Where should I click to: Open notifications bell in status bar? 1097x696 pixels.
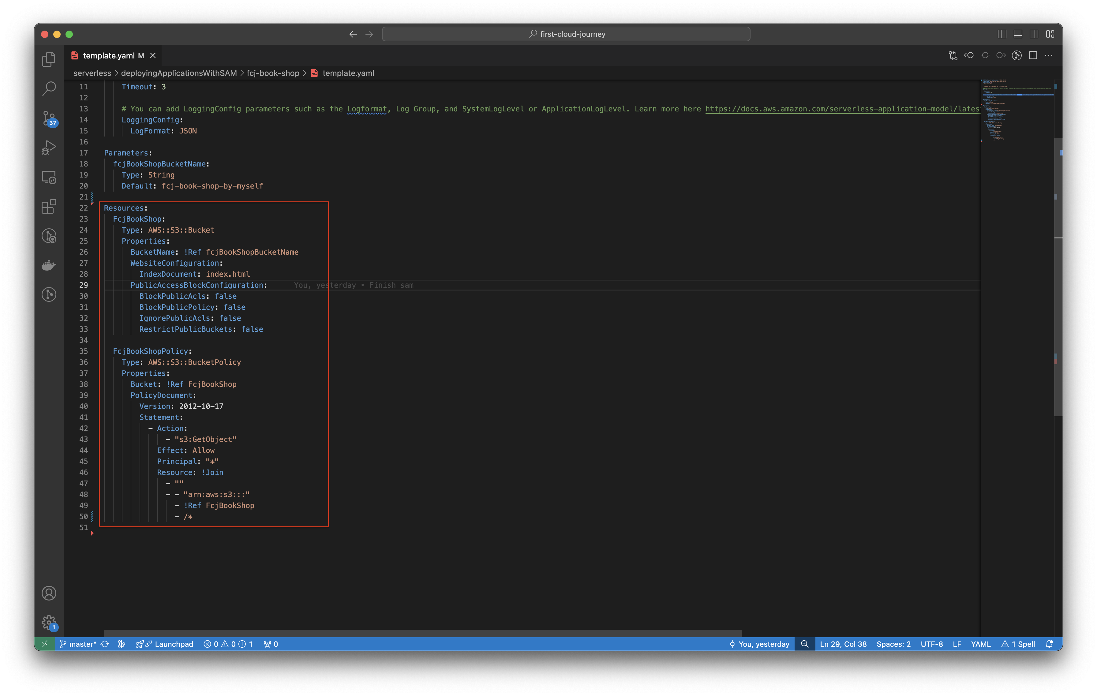[x=1050, y=644]
